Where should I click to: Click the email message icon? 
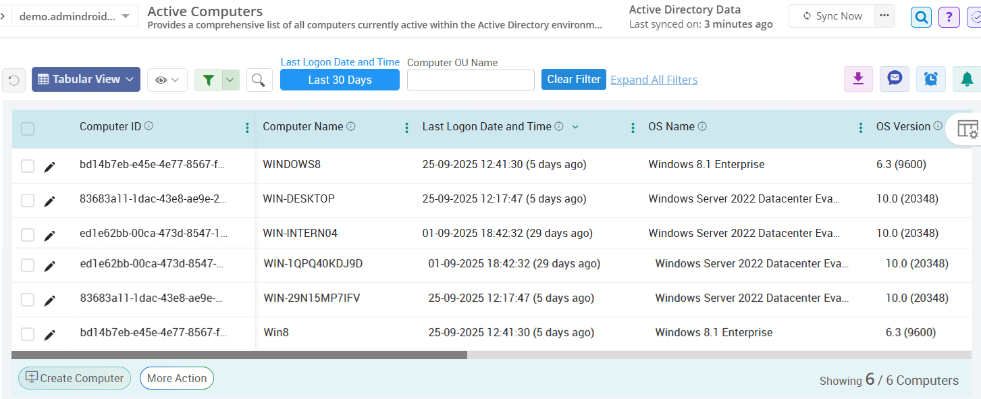[x=894, y=78]
